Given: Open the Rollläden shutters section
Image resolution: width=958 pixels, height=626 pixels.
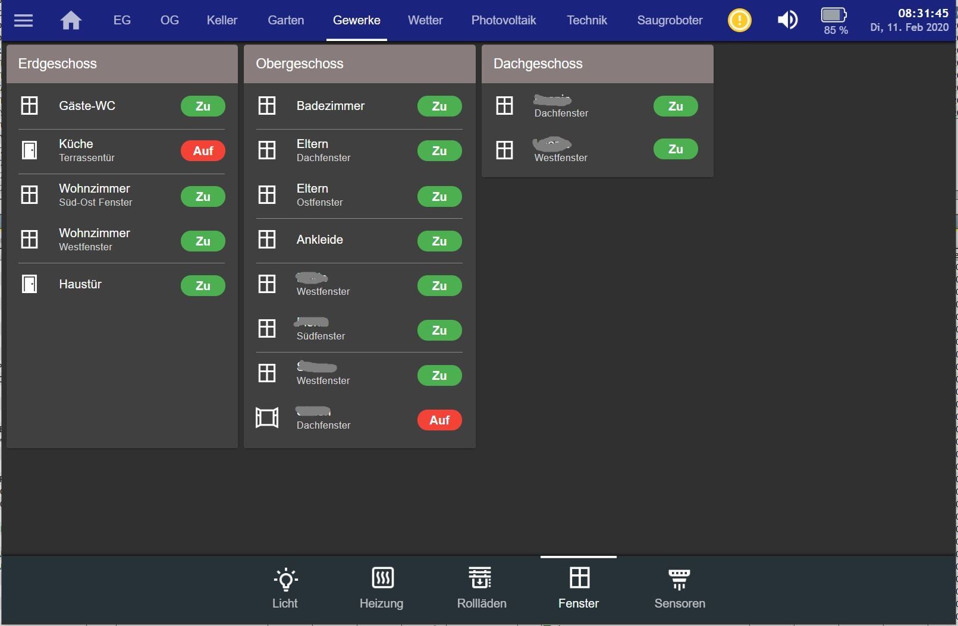Looking at the screenshot, I should point(482,589).
